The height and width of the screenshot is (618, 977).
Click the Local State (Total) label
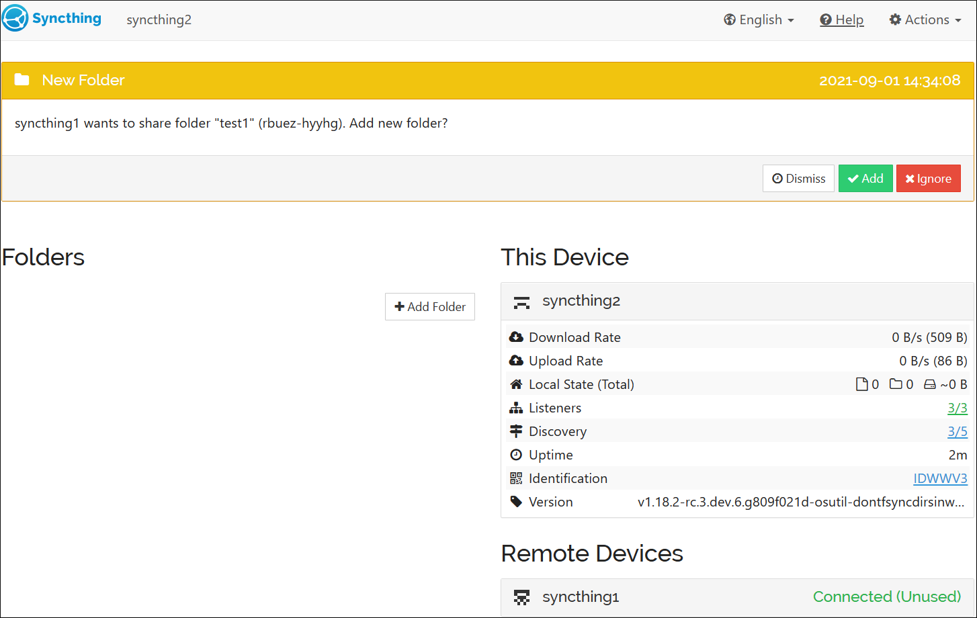point(581,384)
